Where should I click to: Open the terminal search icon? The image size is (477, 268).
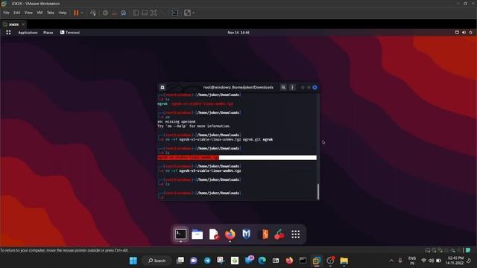[x=283, y=88]
